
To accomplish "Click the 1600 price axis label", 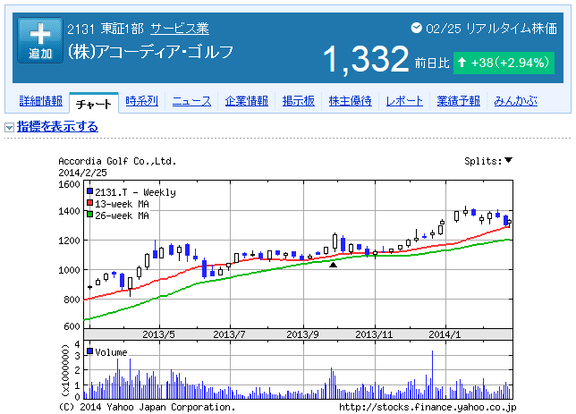I will point(69,184).
